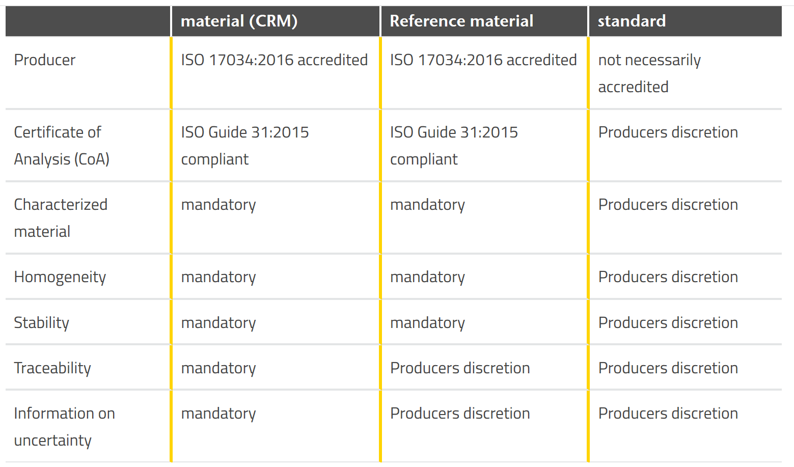Select "mandatory" for Information on uncertainty row
The width and height of the screenshot is (794, 467).
[218, 414]
